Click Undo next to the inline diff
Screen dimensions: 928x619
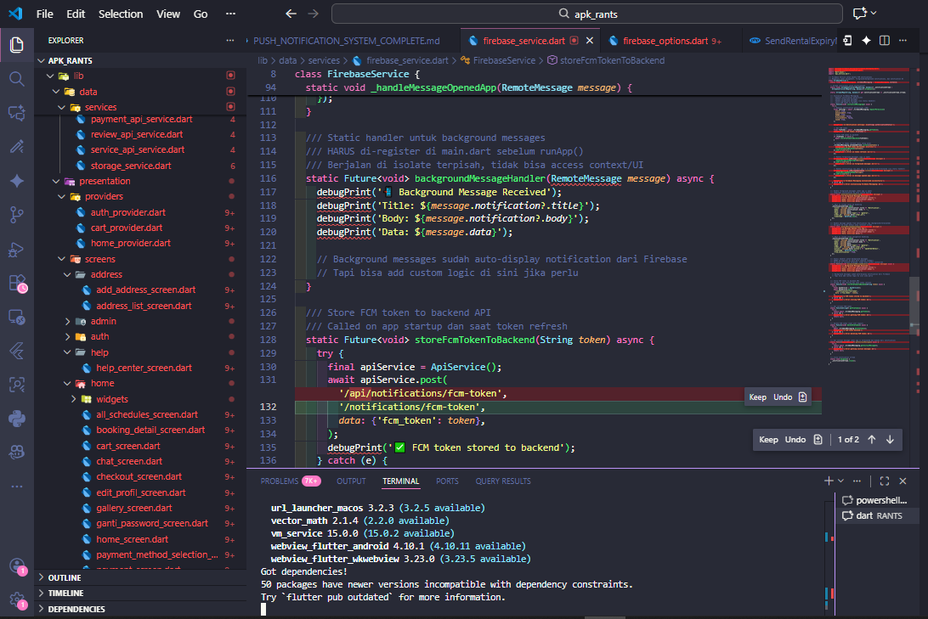[782, 397]
